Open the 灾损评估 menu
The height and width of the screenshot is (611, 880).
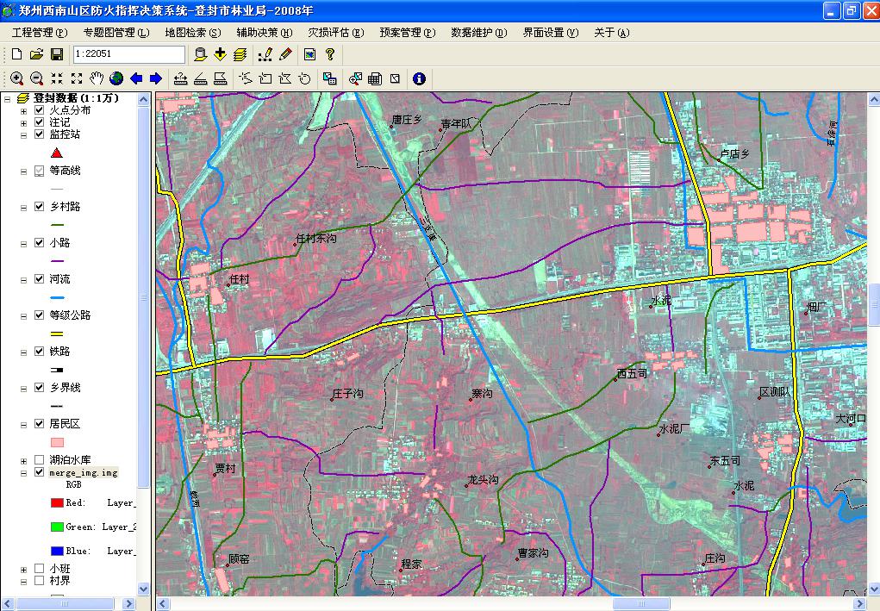[x=335, y=33]
